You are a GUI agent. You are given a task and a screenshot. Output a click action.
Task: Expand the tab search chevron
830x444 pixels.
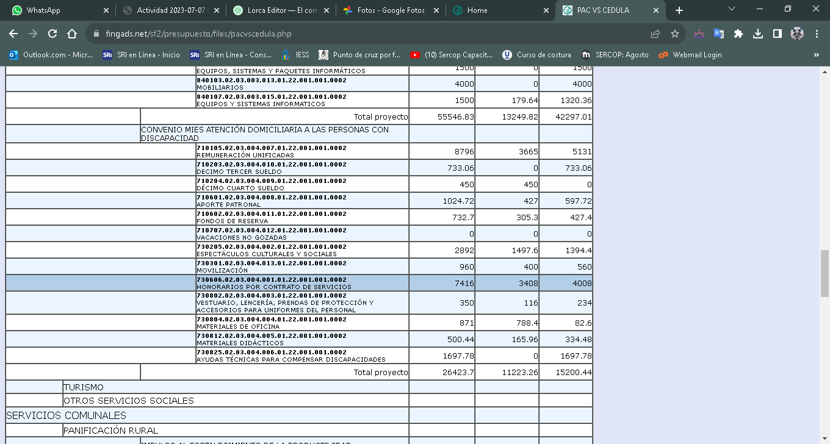click(x=732, y=9)
